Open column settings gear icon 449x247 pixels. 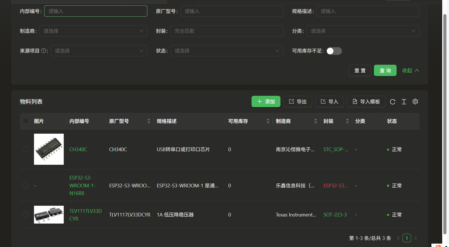pyautogui.click(x=415, y=101)
